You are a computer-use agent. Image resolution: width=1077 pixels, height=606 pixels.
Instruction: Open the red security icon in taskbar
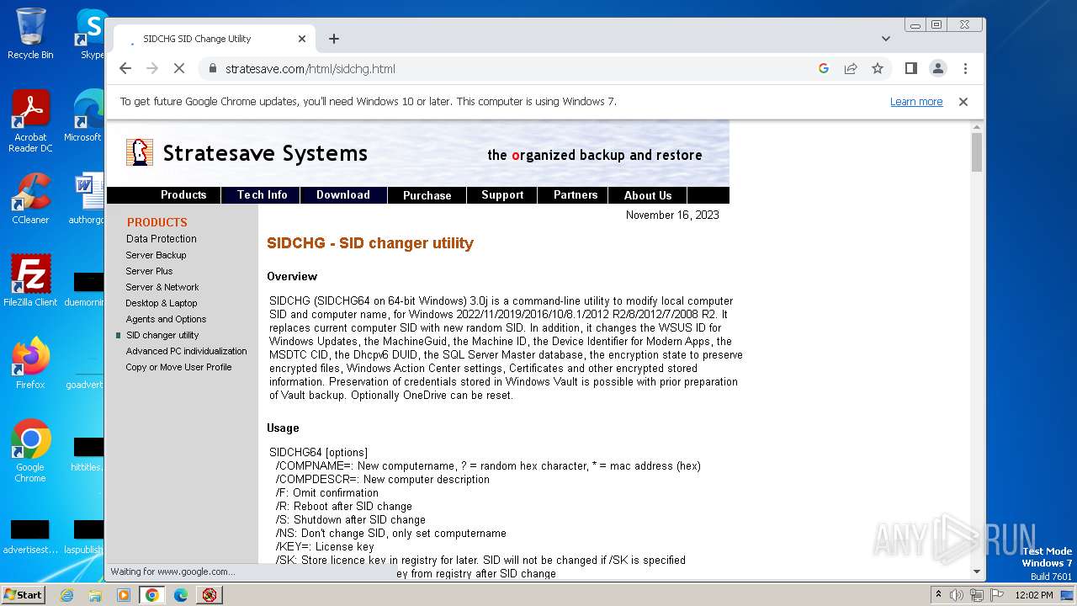click(210, 595)
